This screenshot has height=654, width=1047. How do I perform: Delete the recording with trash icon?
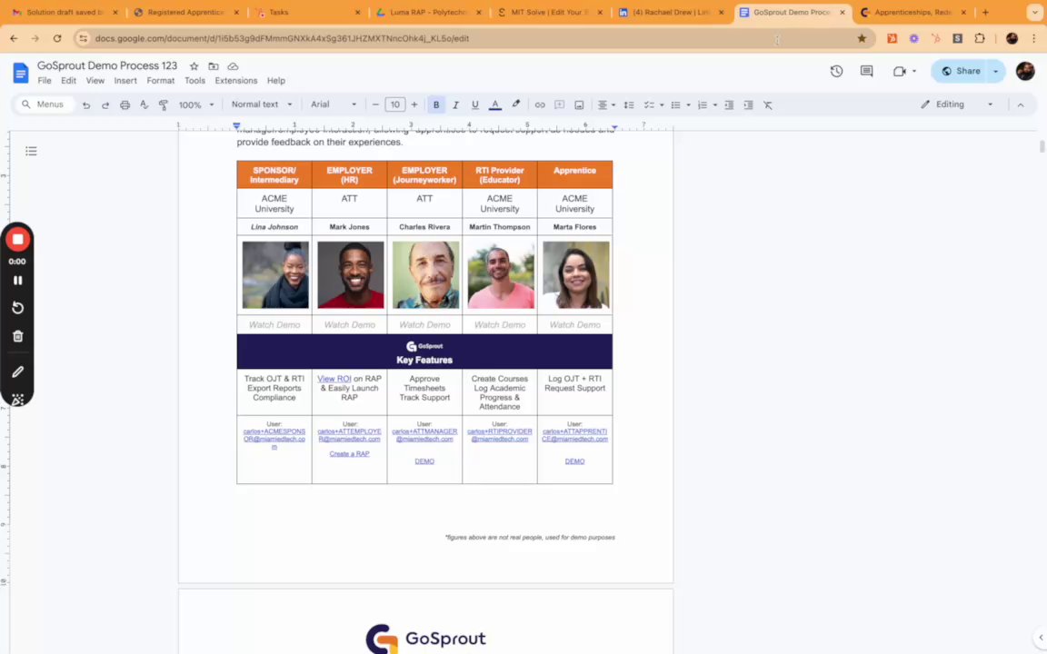[18, 336]
